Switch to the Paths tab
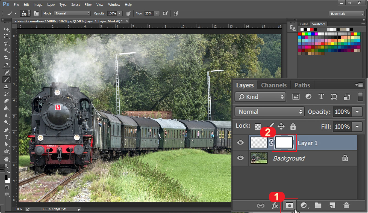 click(x=302, y=85)
